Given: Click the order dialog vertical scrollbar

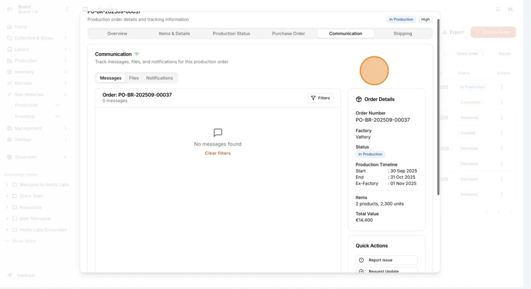Looking at the screenshot, I should click(x=438, y=107).
